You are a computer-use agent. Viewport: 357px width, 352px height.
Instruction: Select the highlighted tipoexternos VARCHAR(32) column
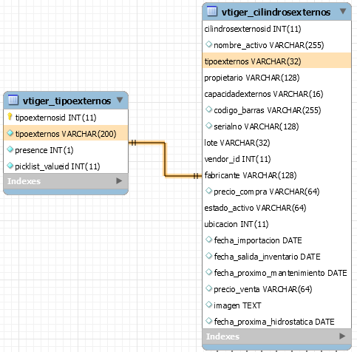(x=276, y=61)
